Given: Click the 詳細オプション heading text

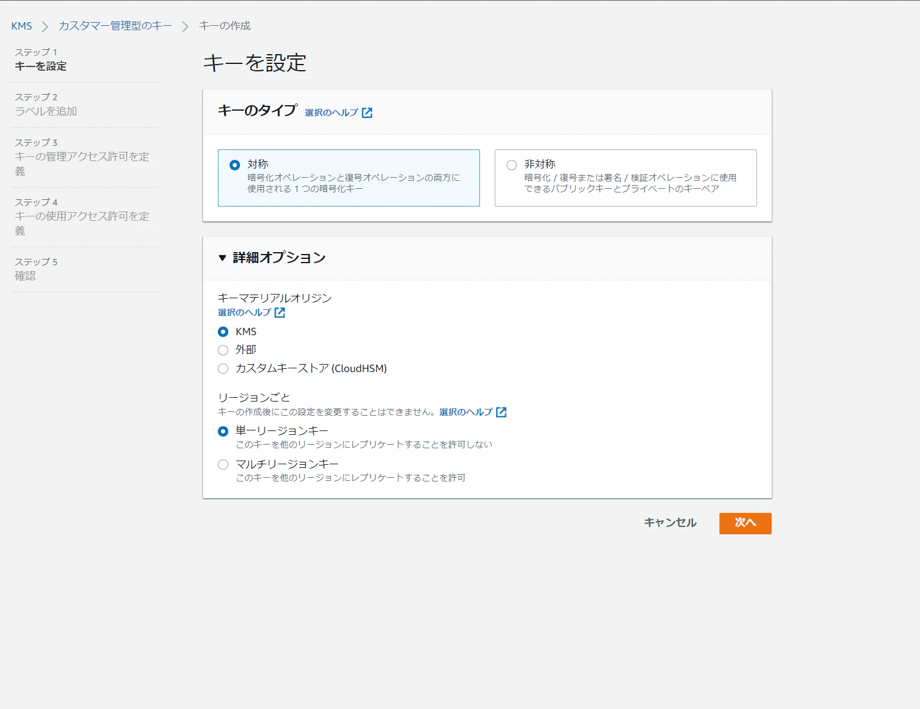Looking at the screenshot, I should tap(279, 258).
